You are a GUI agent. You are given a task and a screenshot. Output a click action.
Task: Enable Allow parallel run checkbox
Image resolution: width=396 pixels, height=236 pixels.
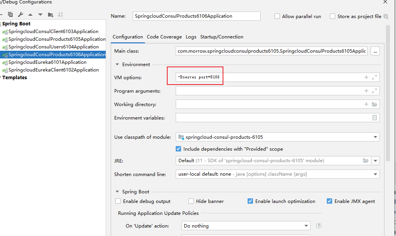(x=277, y=17)
